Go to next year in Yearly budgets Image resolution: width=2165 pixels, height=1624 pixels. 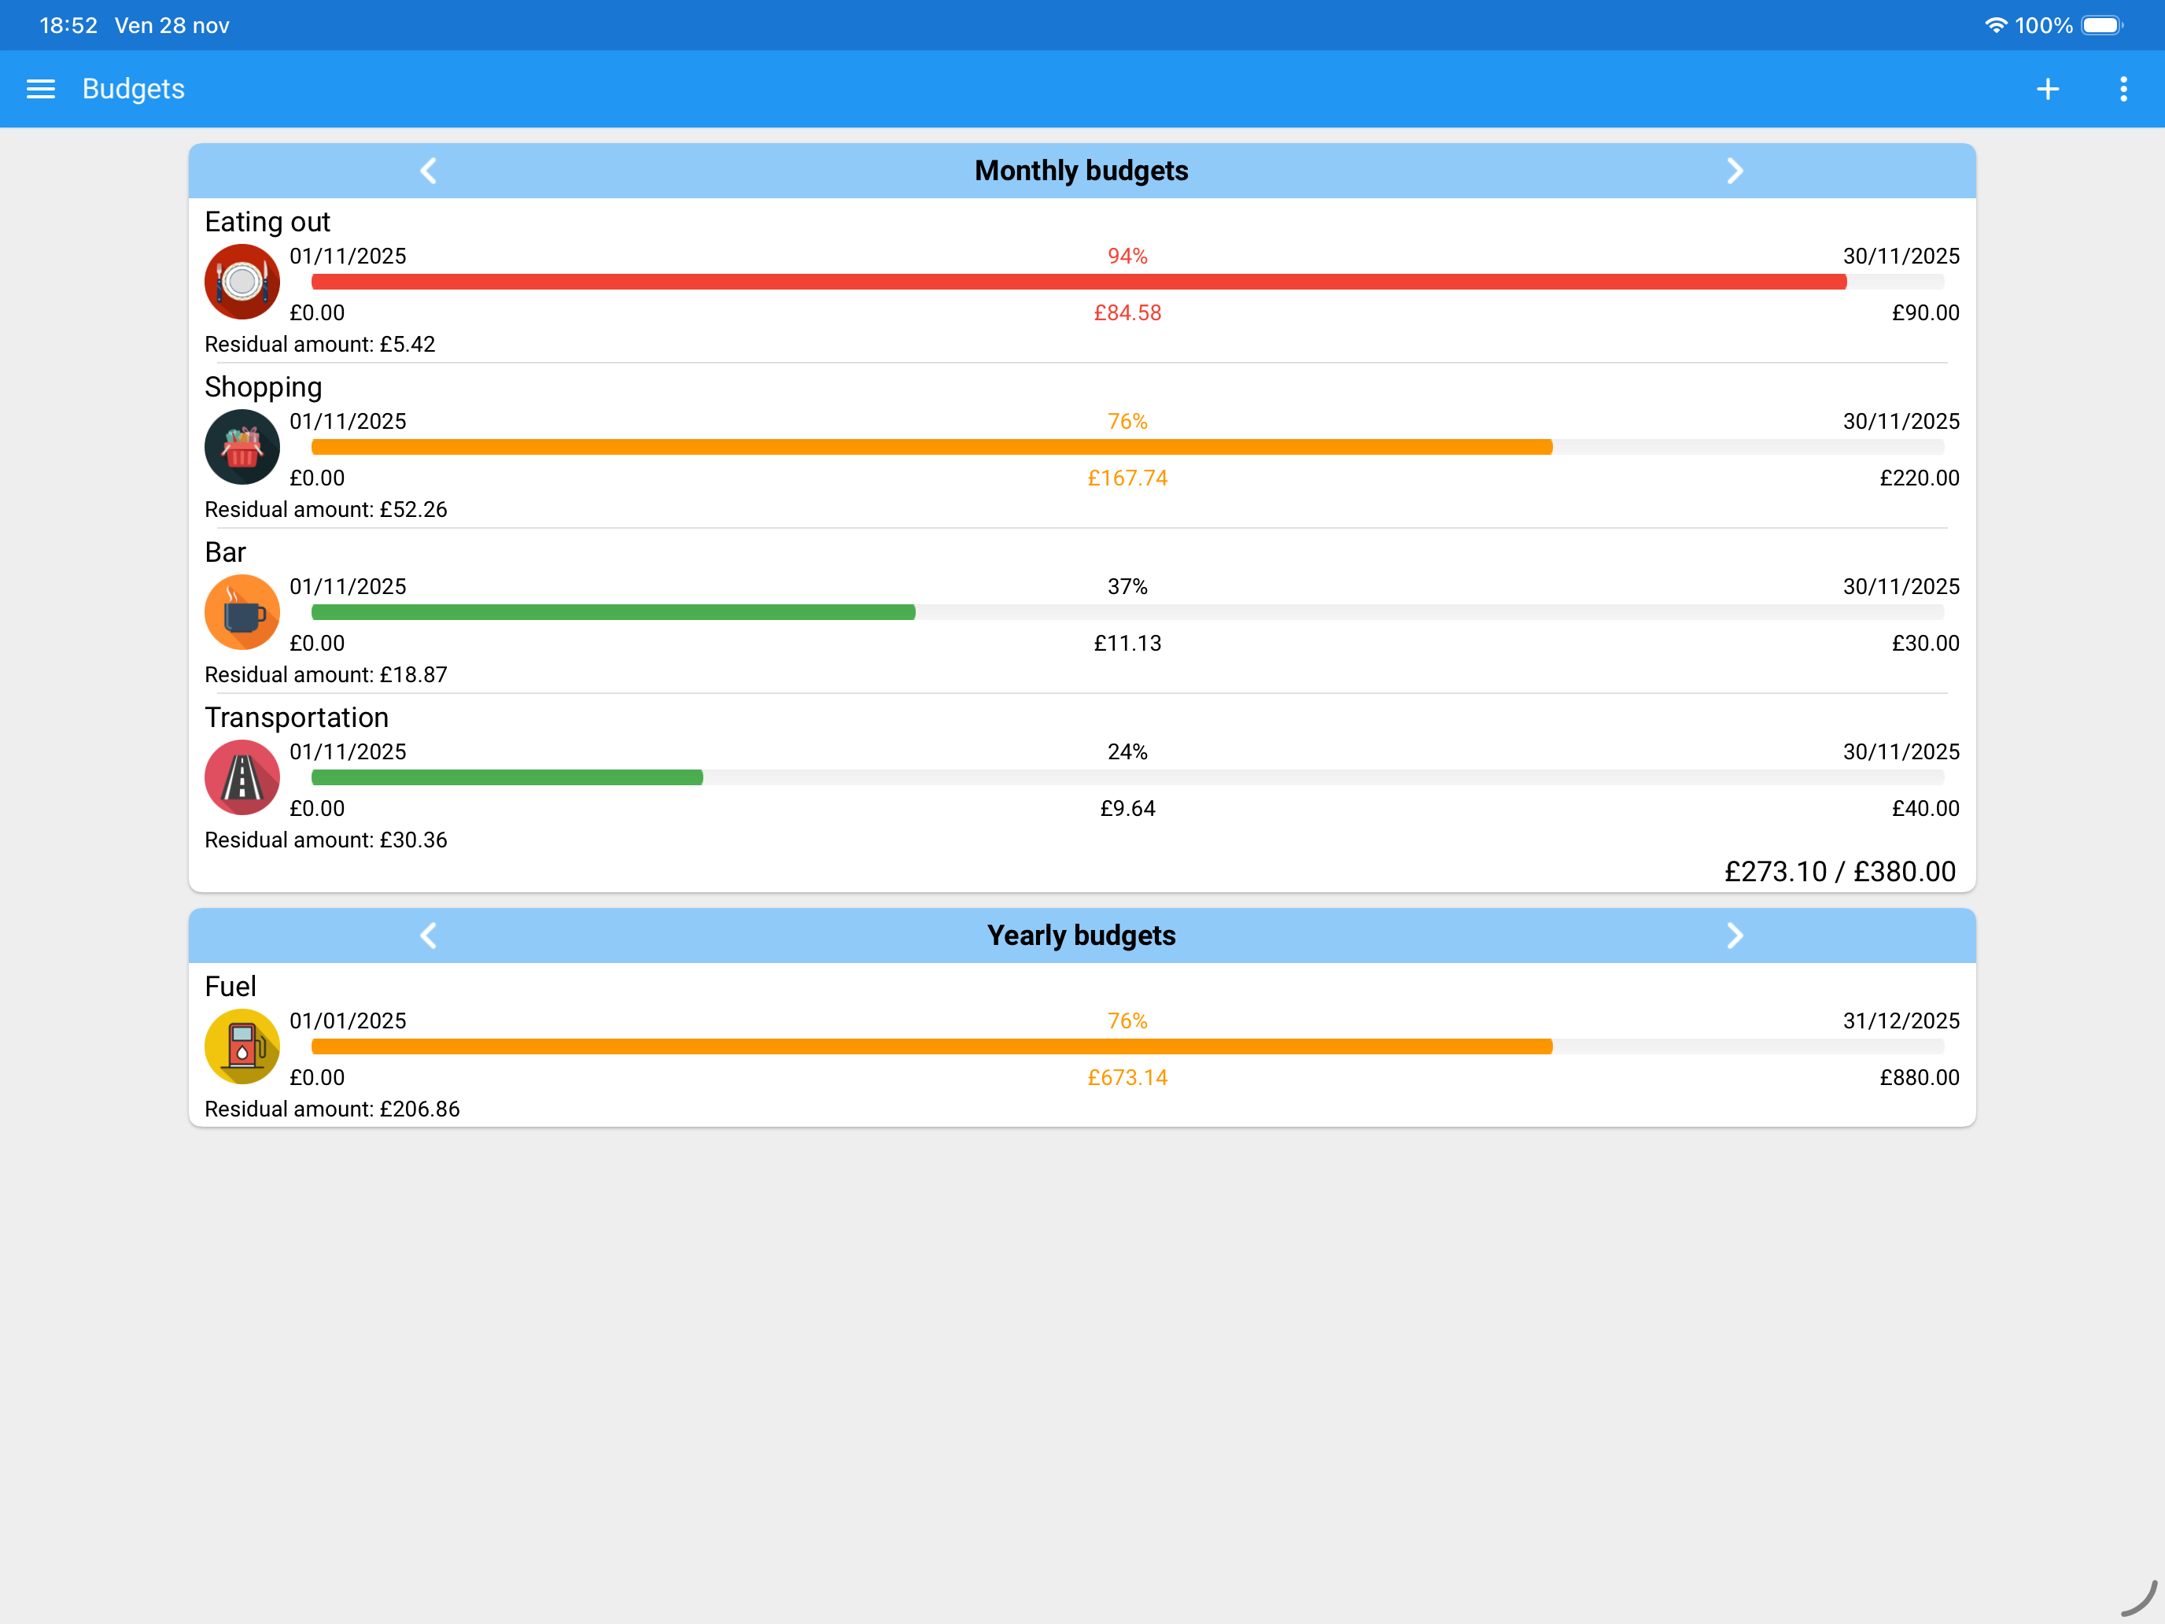pos(1735,936)
